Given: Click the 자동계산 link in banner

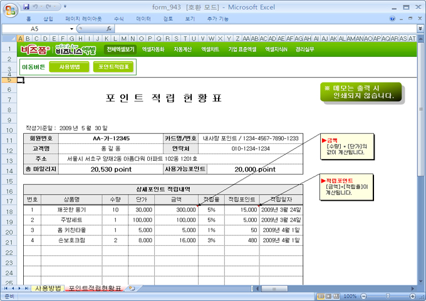Looking at the screenshot, I should (183, 48).
